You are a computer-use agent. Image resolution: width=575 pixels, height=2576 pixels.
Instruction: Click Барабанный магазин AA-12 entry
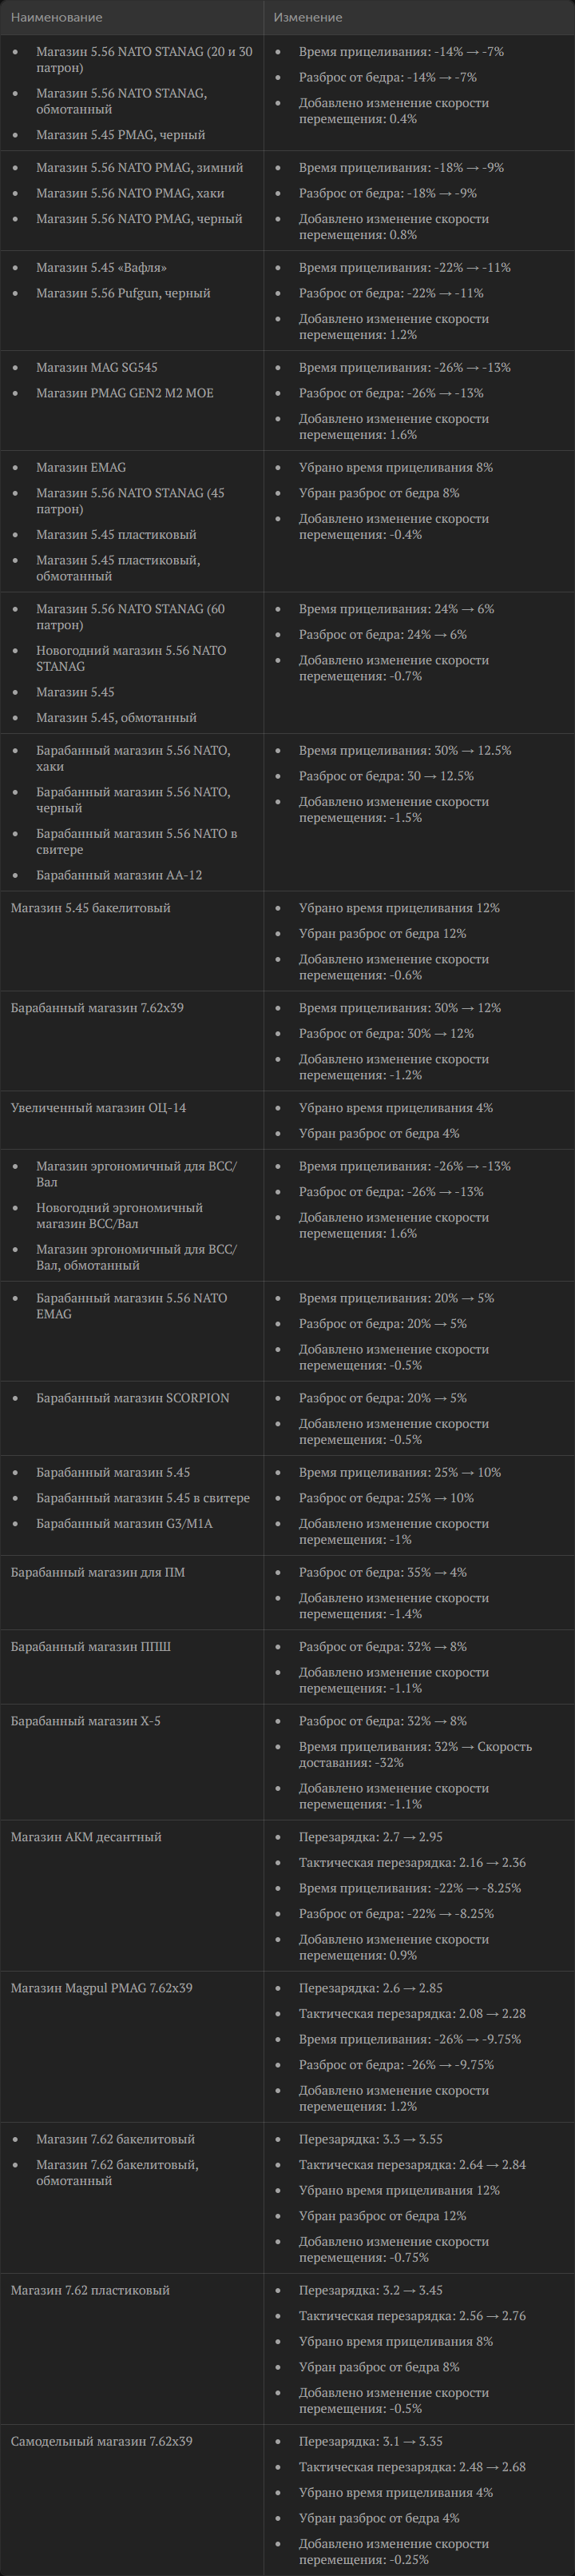pyautogui.click(x=119, y=875)
